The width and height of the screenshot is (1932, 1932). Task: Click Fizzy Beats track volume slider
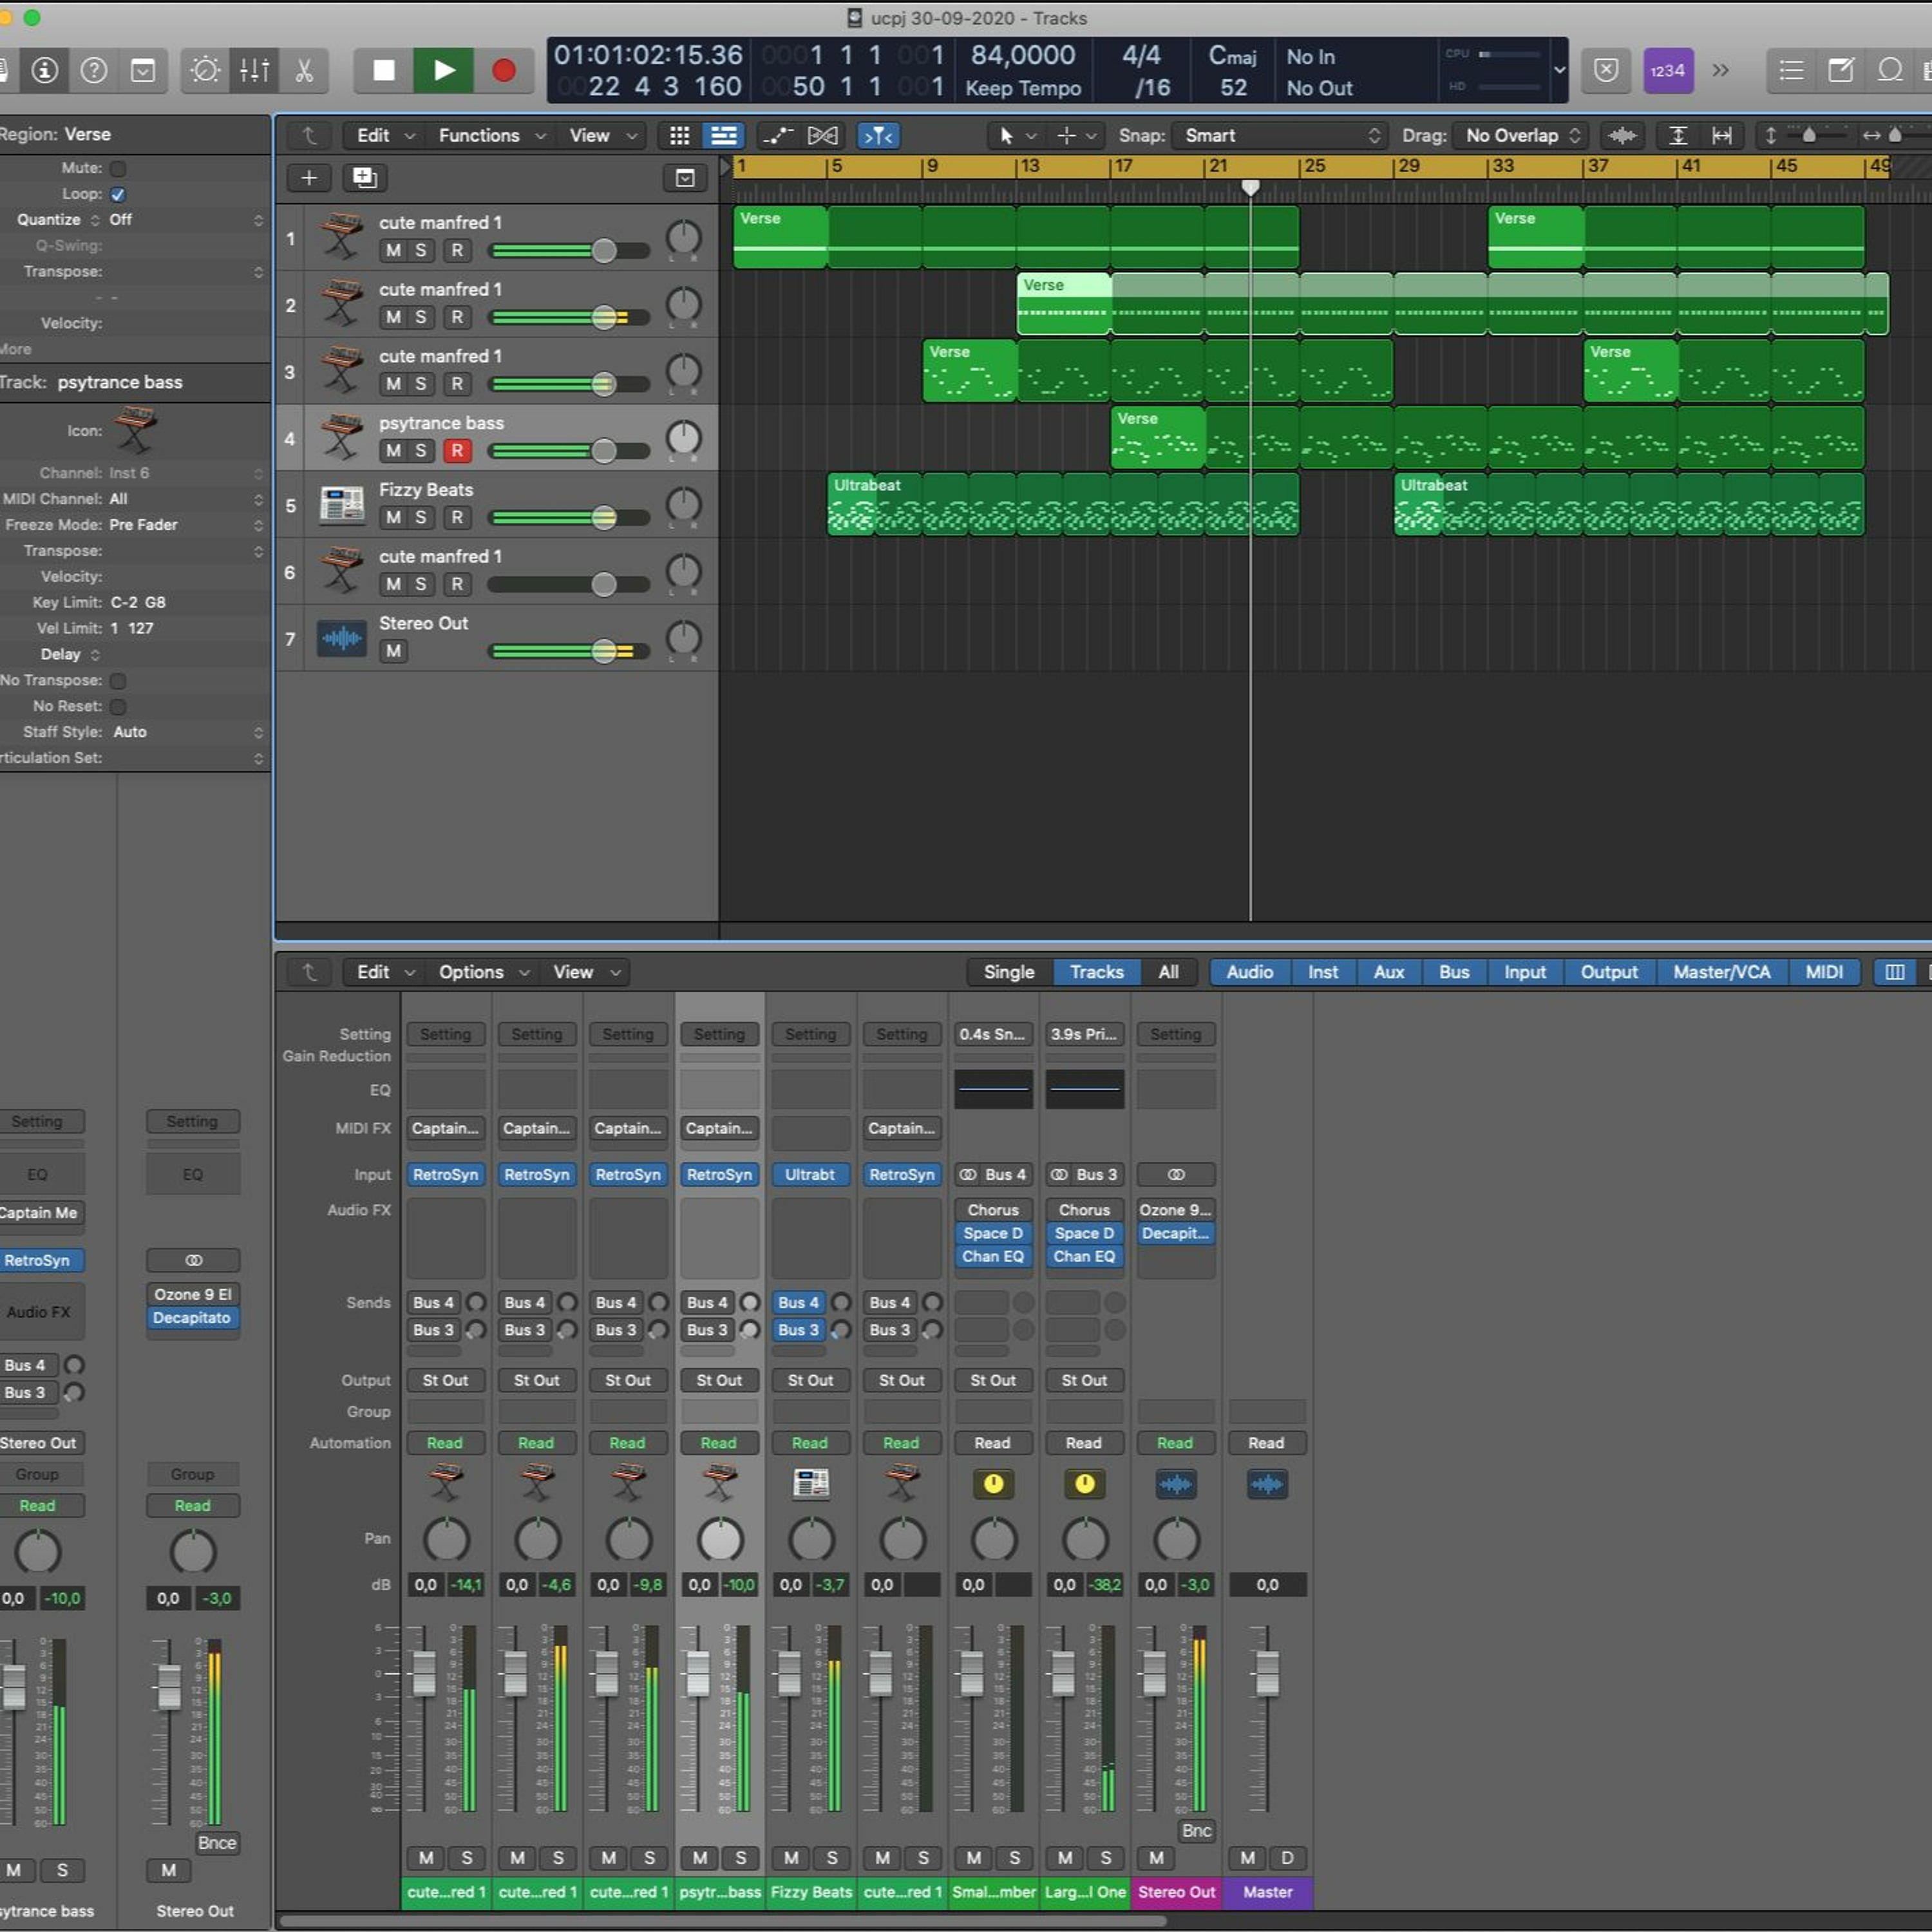[x=603, y=517]
